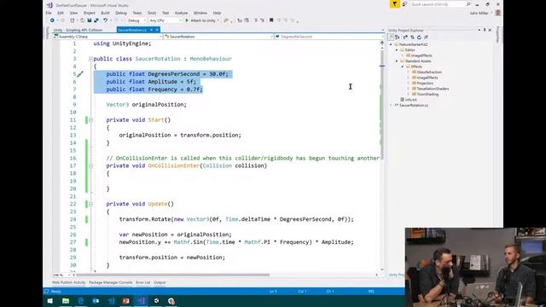Click the yellow feedback filter icon
The height and width of the screenshot is (307, 546).
coord(394,4)
